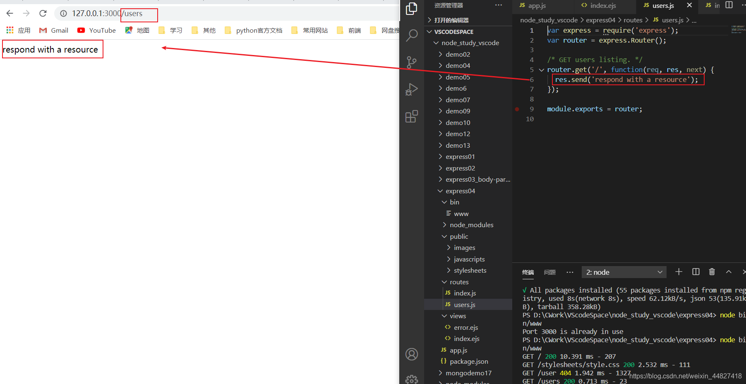Split the editor right

point(729,5)
